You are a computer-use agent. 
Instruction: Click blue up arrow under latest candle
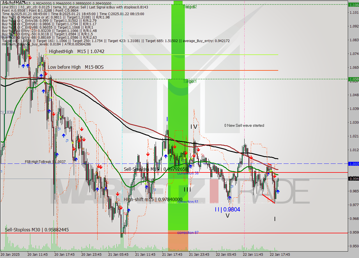[x=278, y=192]
